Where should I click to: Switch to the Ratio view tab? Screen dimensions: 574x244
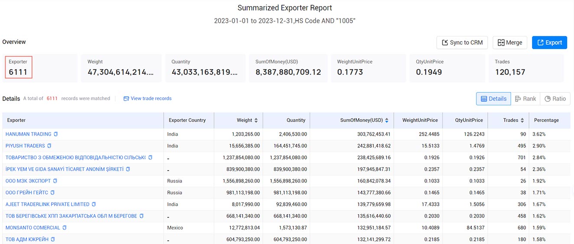pyautogui.click(x=555, y=99)
